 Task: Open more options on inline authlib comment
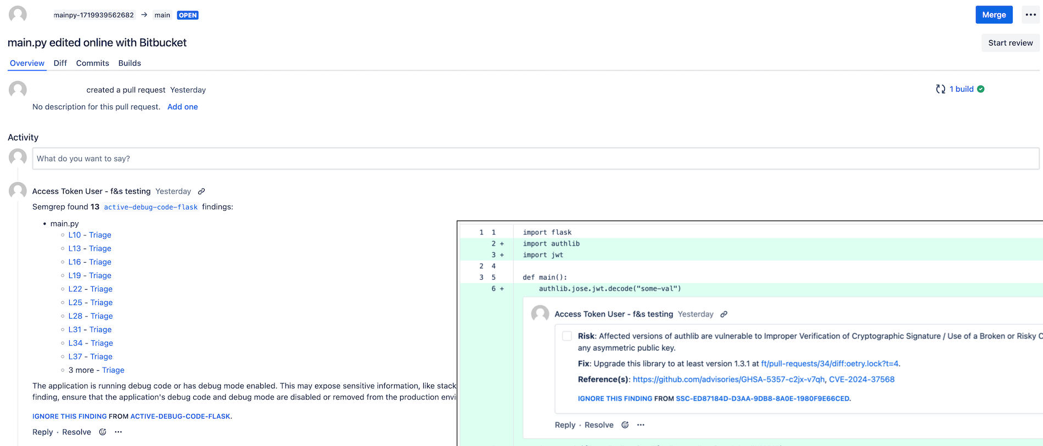[x=641, y=425]
